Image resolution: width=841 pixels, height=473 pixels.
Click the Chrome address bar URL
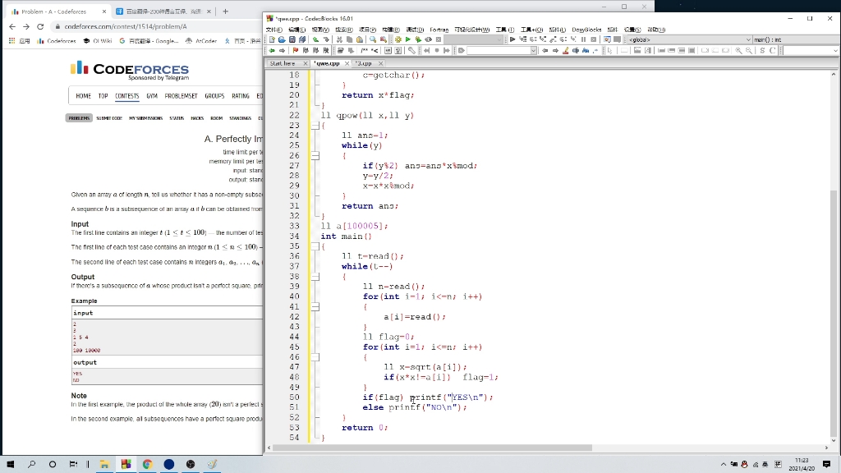coord(125,26)
